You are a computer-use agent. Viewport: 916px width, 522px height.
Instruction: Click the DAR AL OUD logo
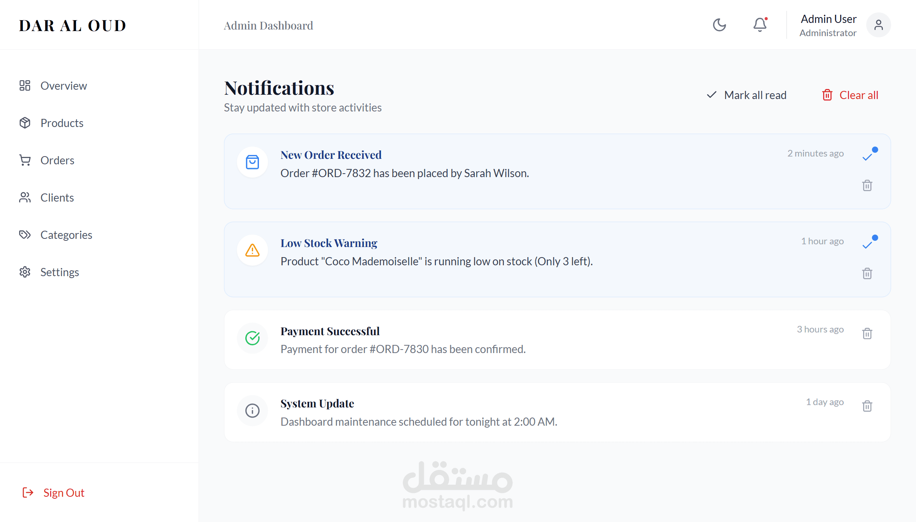pos(73,26)
